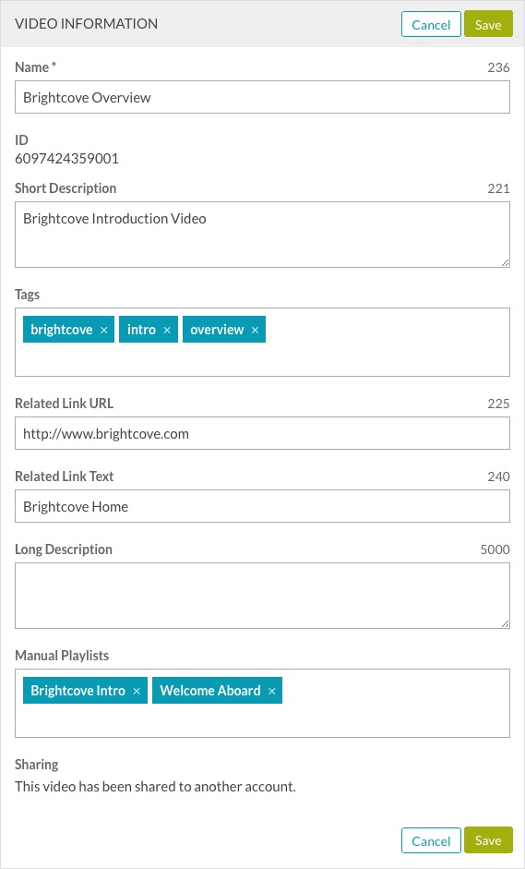This screenshot has height=869, width=525.
Task: Remove Brightcove Intro playlist chip
Action: pyautogui.click(x=137, y=691)
